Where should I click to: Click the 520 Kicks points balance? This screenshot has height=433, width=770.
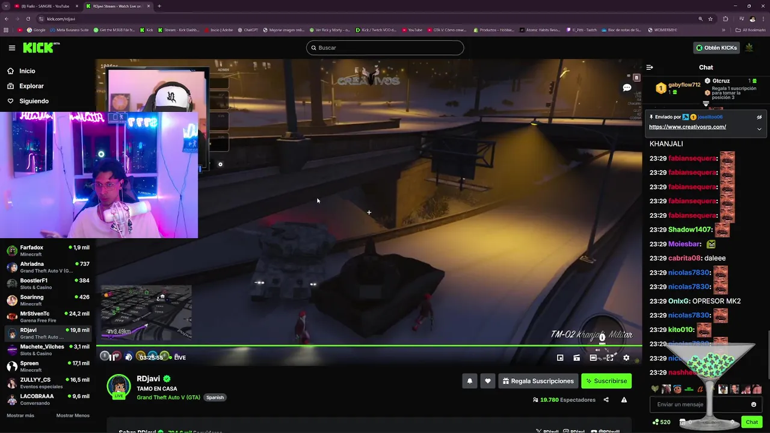pyautogui.click(x=662, y=422)
